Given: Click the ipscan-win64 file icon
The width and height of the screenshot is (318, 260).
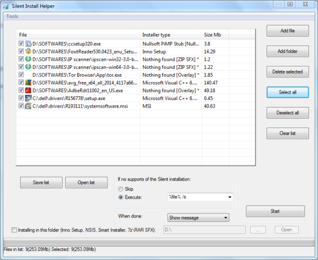Looking at the screenshot, I should tap(28, 67).
